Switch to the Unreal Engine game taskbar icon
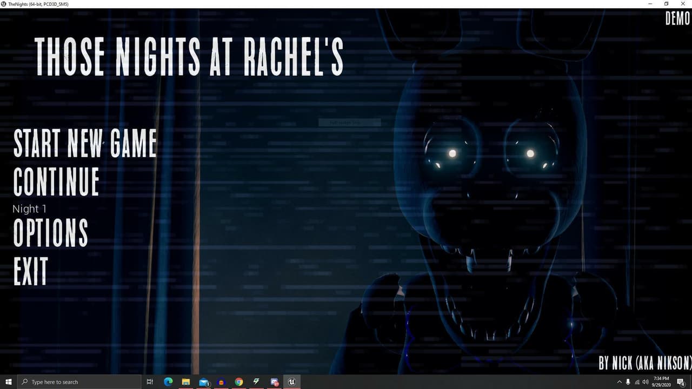 pos(292,382)
